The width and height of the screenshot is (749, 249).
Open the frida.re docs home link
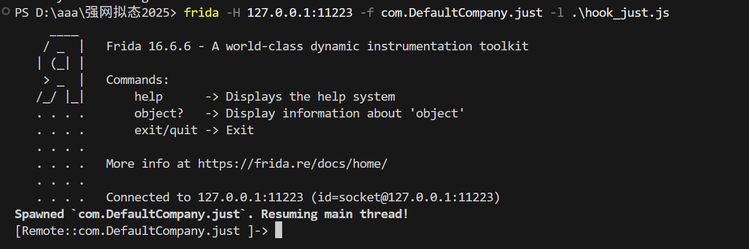(292, 163)
